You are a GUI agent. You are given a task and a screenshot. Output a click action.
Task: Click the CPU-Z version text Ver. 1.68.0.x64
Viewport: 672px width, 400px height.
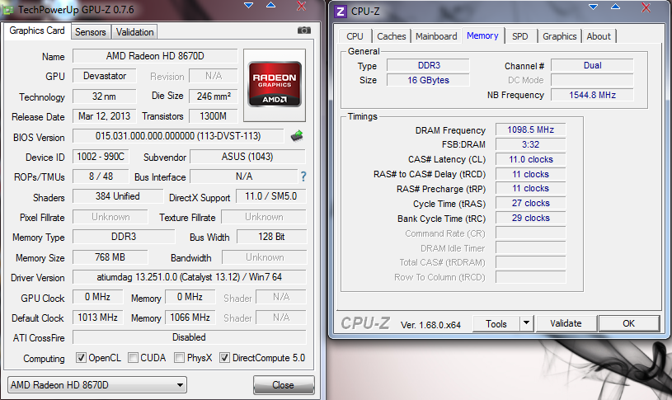click(x=430, y=325)
